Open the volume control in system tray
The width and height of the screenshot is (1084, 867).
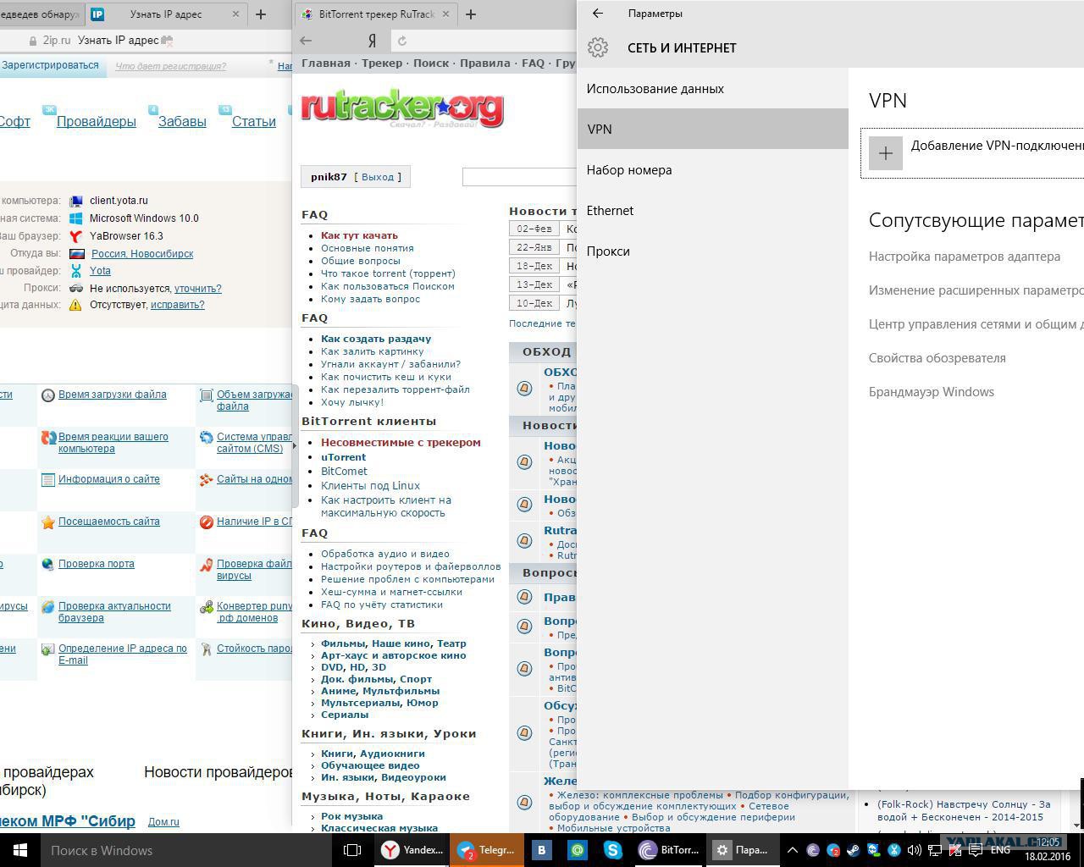tap(914, 850)
